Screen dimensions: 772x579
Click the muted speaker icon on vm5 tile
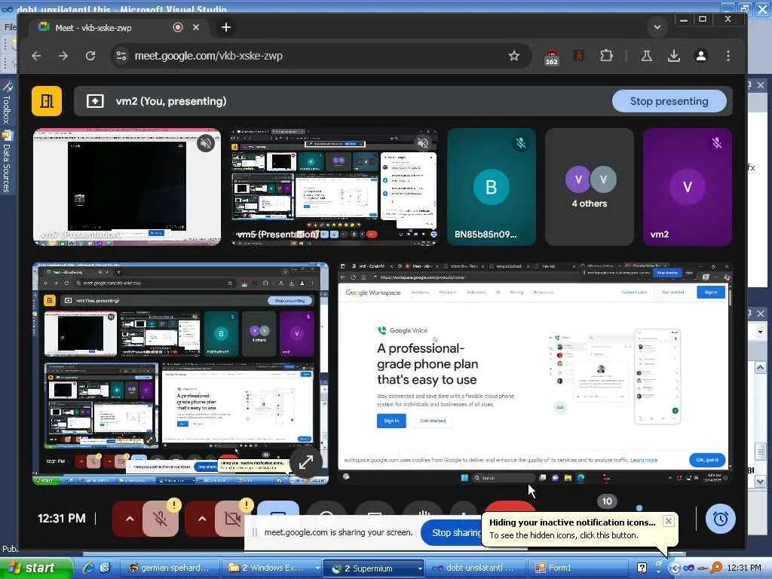pyautogui.click(x=422, y=142)
